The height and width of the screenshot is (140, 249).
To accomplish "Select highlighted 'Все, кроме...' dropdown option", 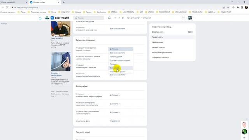I will click(x=121, y=68).
